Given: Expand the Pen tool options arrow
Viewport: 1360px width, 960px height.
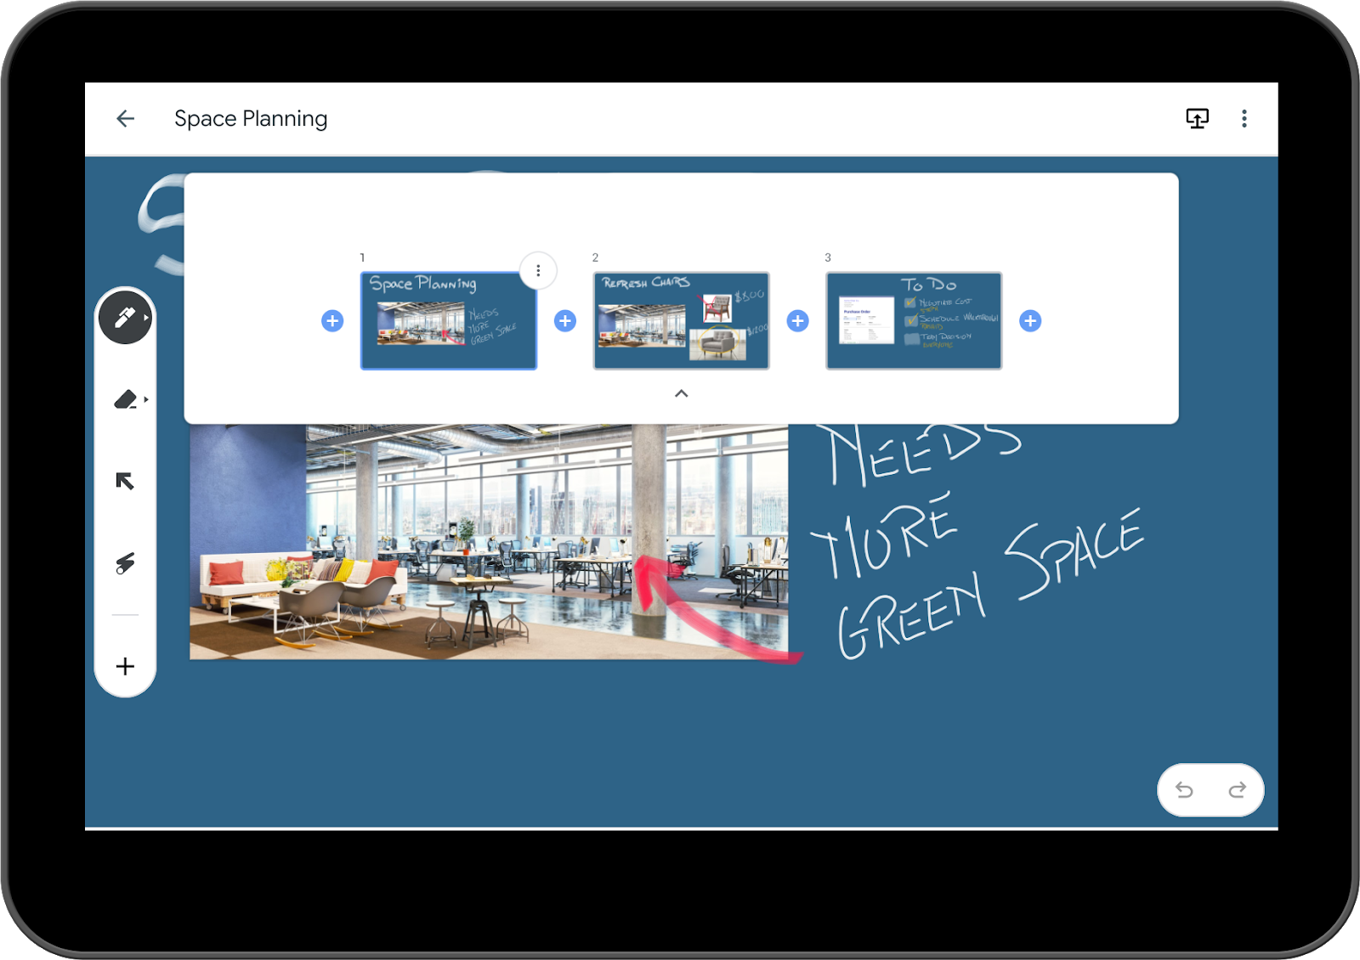Looking at the screenshot, I should (144, 319).
